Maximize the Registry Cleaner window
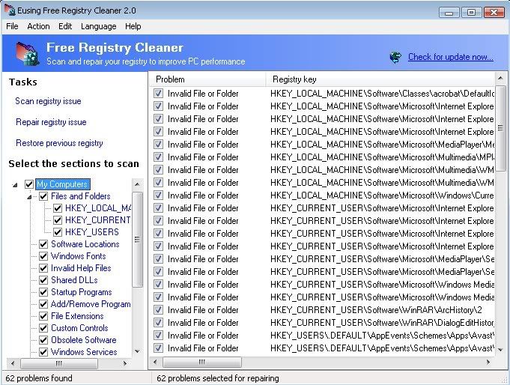 (471, 13)
